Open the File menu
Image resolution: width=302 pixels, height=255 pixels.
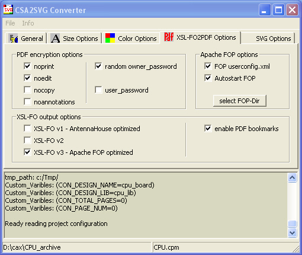click(x=10, y=23)
